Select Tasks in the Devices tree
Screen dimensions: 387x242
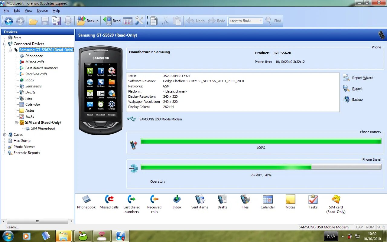(30, 116)
